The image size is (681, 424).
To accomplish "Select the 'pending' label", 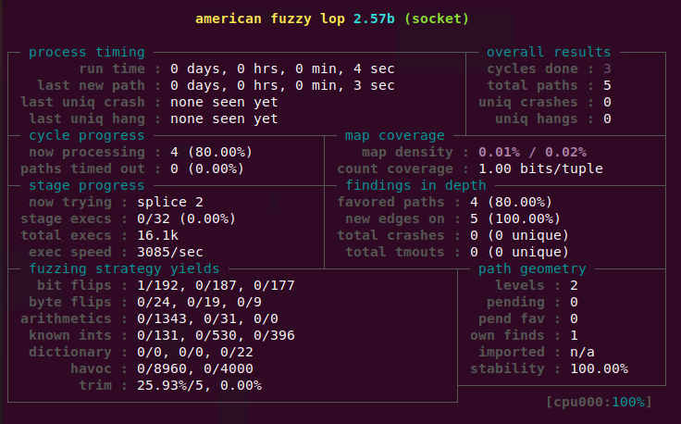I will 515,303.
